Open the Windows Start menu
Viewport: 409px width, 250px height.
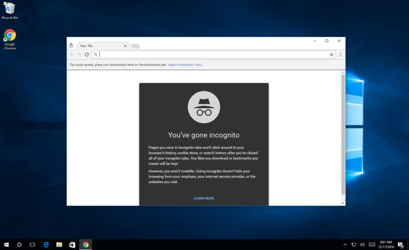6,244
